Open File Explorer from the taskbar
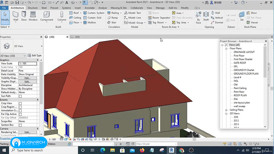Screen dimensions: 274x154 [x=112, y=150]
